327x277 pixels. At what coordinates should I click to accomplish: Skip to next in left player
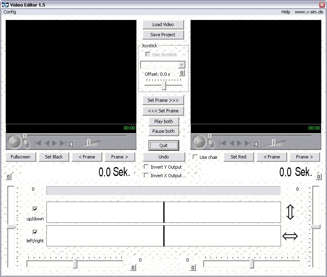pos(63,143)
